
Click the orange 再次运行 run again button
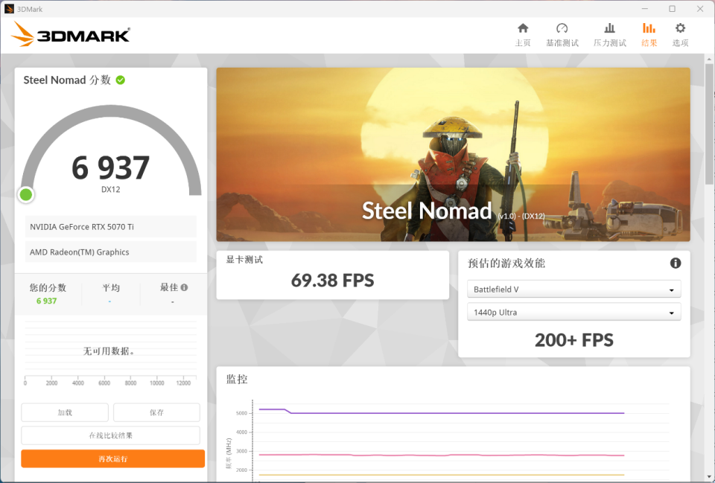[112, 459]
